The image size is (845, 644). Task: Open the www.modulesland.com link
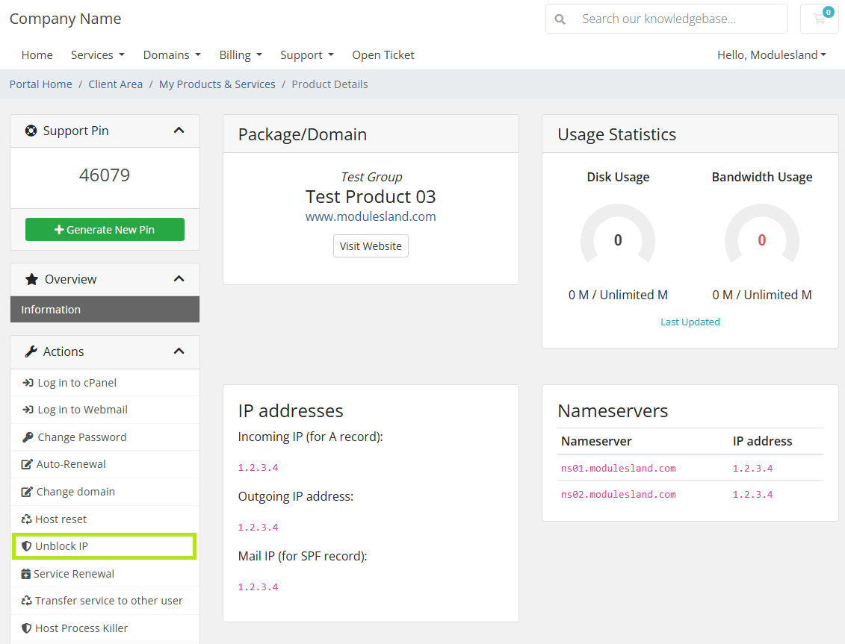coord(371,216)
